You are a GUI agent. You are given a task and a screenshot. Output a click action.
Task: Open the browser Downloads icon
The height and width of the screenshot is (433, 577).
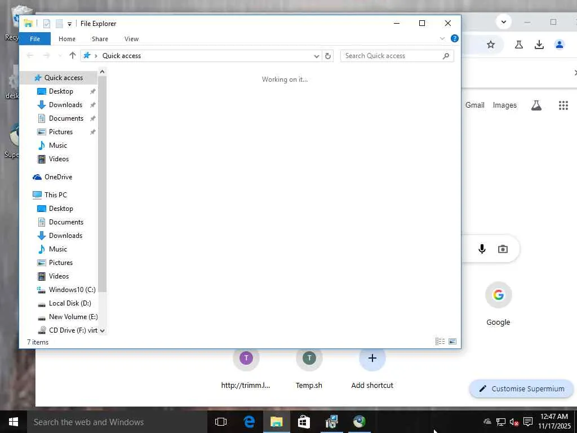click(539, 45)
